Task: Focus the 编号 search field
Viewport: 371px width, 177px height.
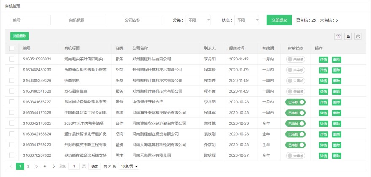Action: coord(30,20)
